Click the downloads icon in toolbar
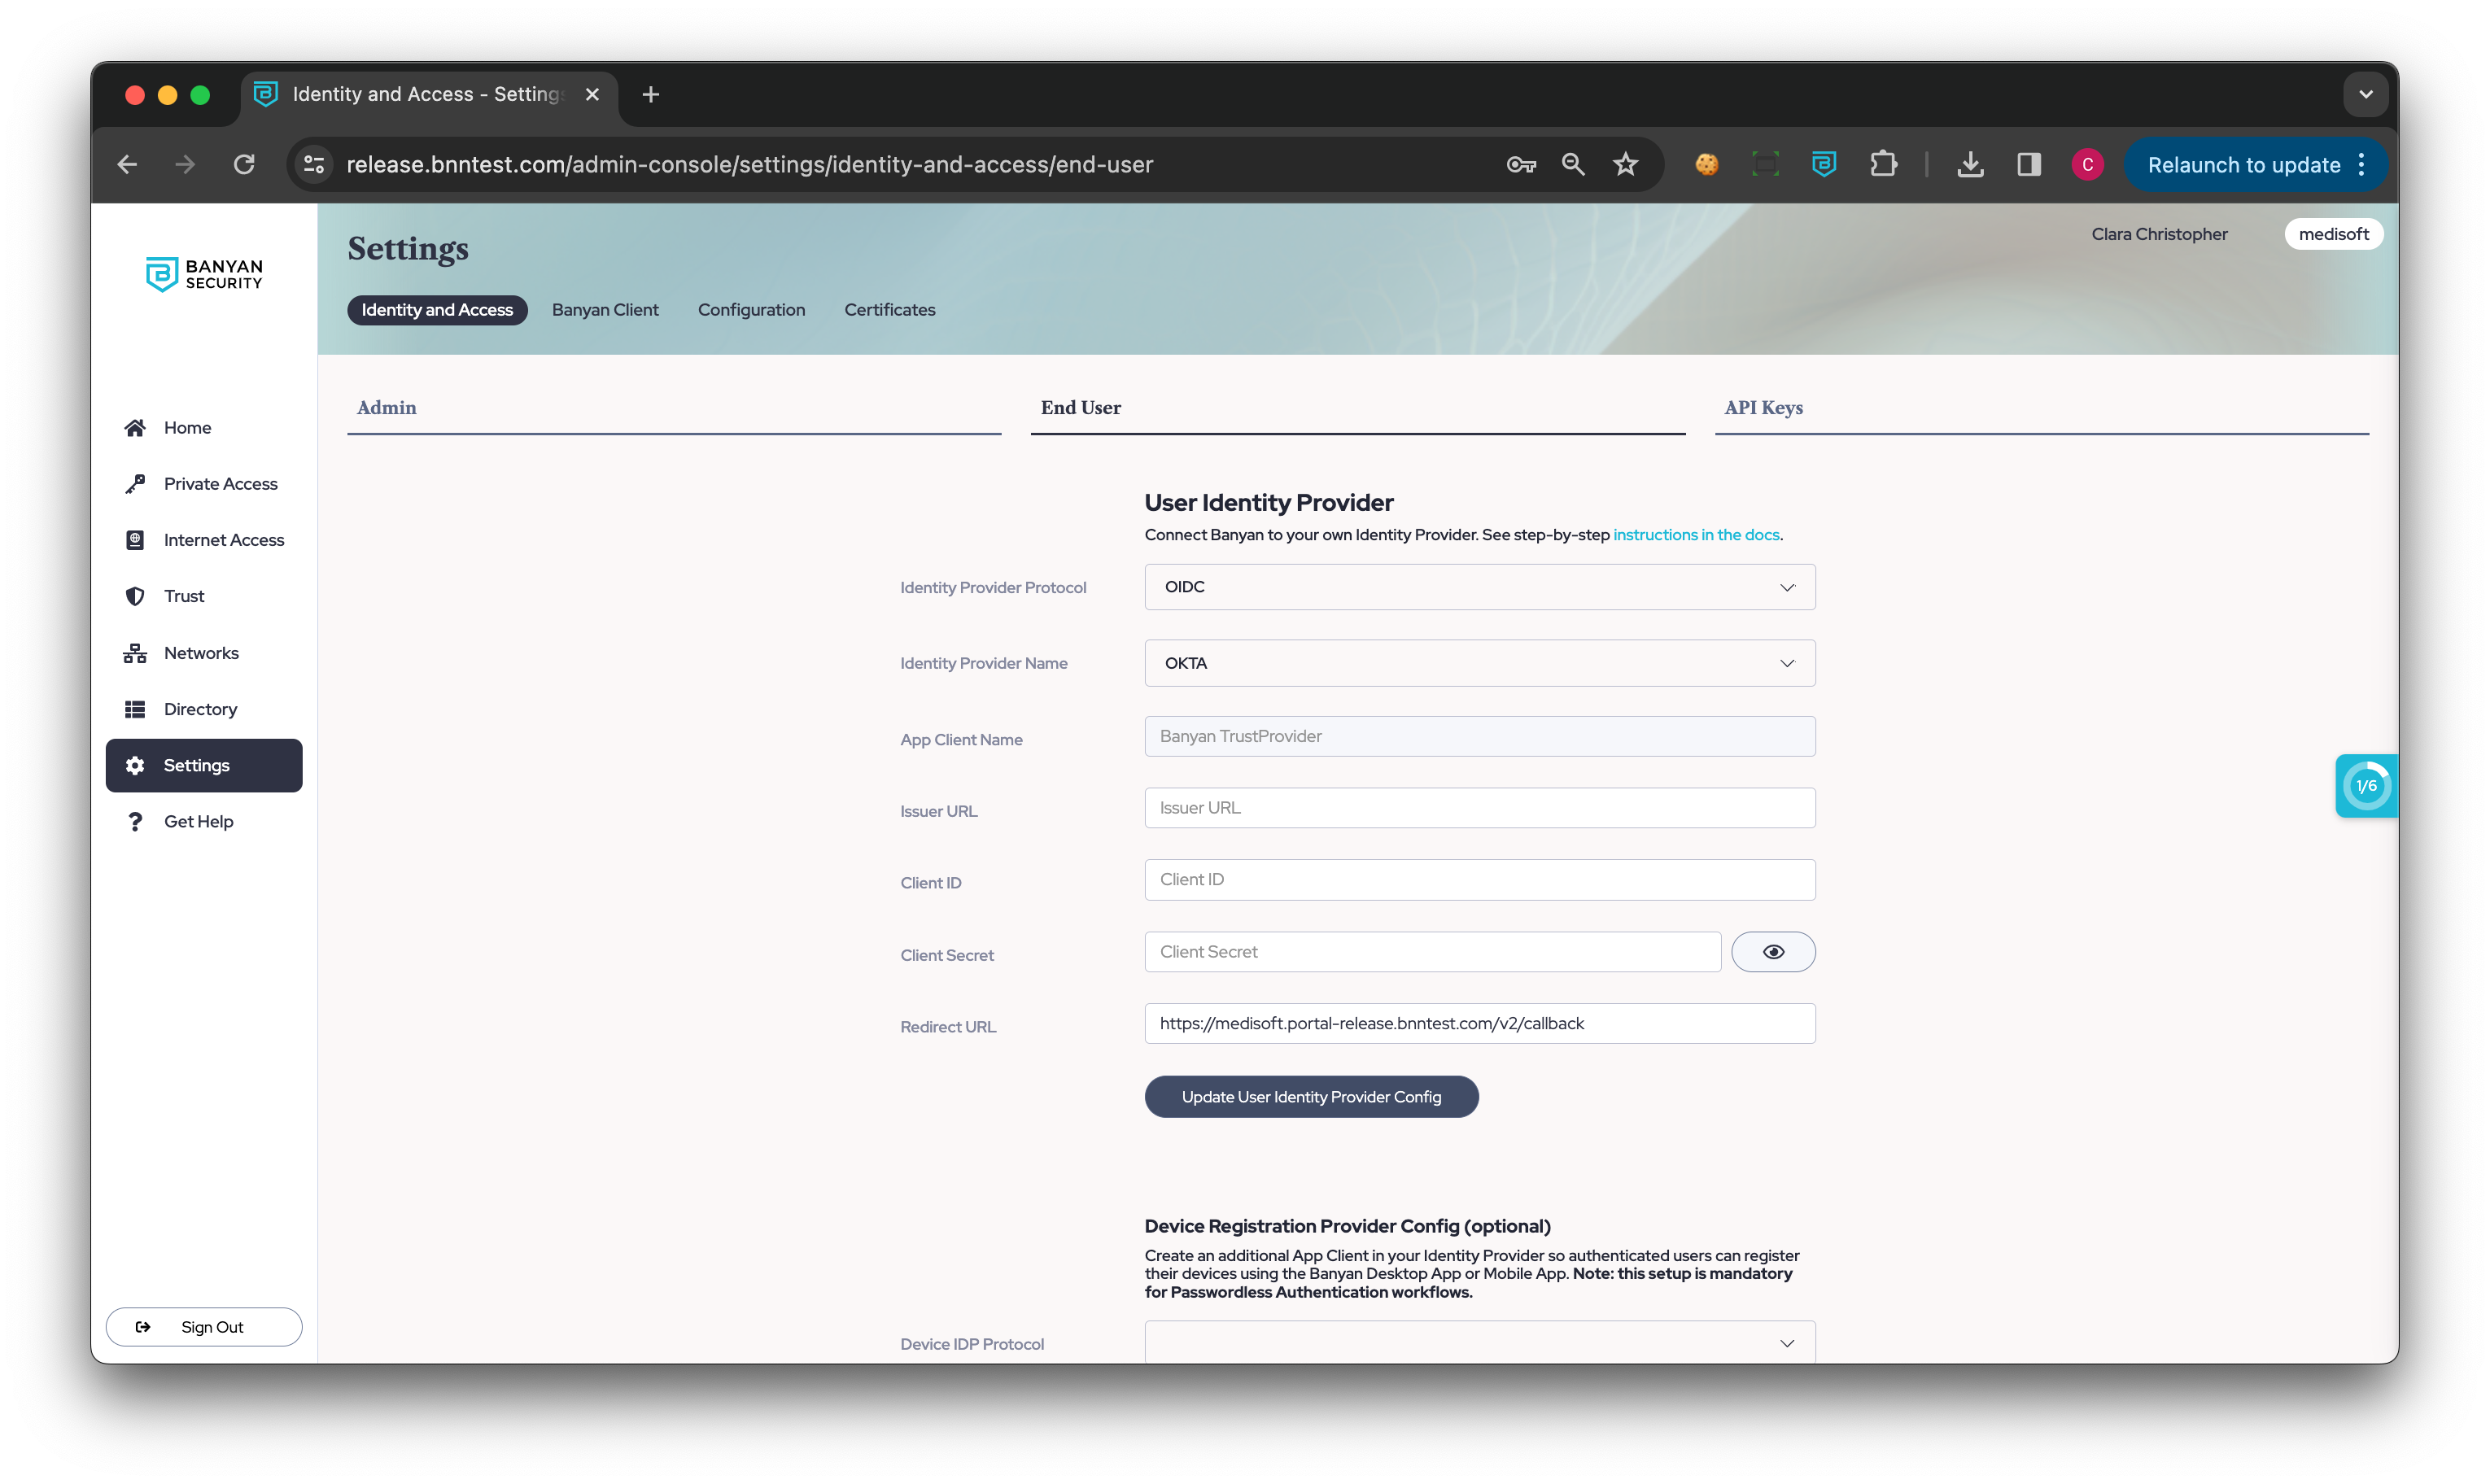This screenshot has height=1484, width=2490. coord(1970,164)
